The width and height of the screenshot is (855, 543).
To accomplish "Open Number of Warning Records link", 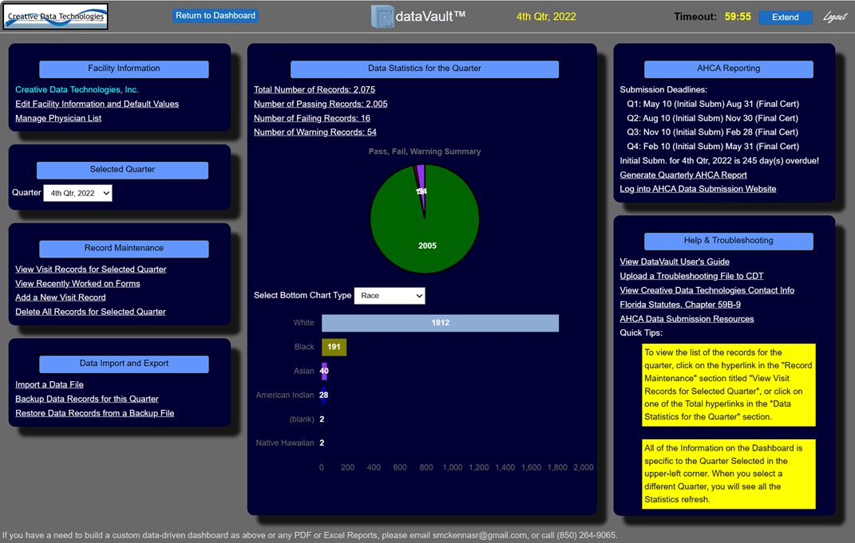I will pyautogui.click(x=315, y=132).
